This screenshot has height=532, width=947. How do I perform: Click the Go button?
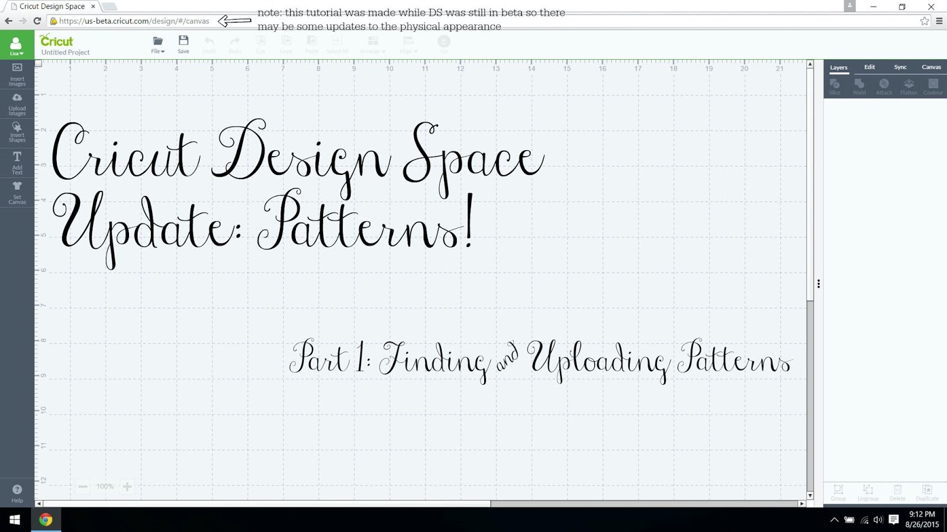444,44
